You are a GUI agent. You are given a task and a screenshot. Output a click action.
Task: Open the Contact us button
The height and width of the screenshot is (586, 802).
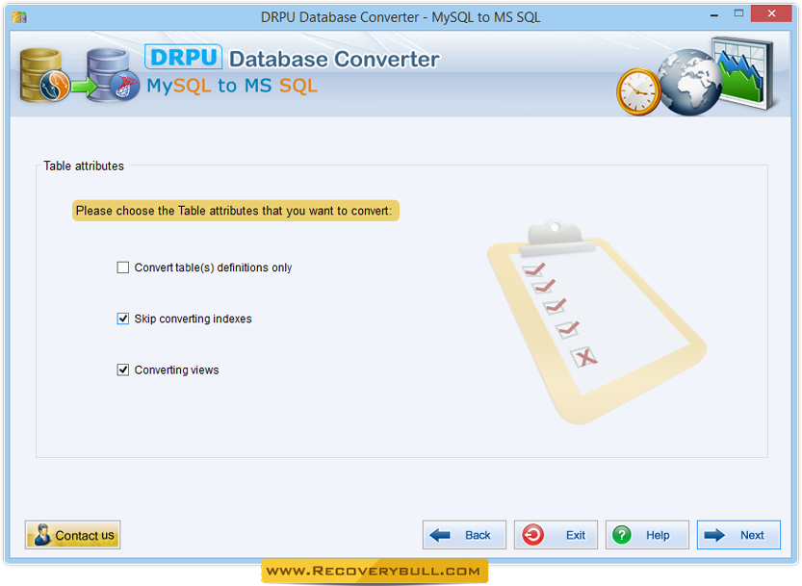[x=72, y=535]
